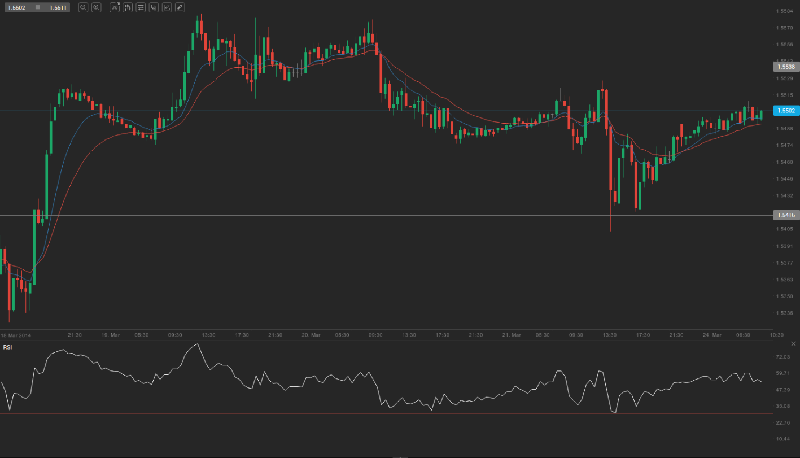
Task: Open the 30-minute timeframe selector
Action: pos(115,7)
